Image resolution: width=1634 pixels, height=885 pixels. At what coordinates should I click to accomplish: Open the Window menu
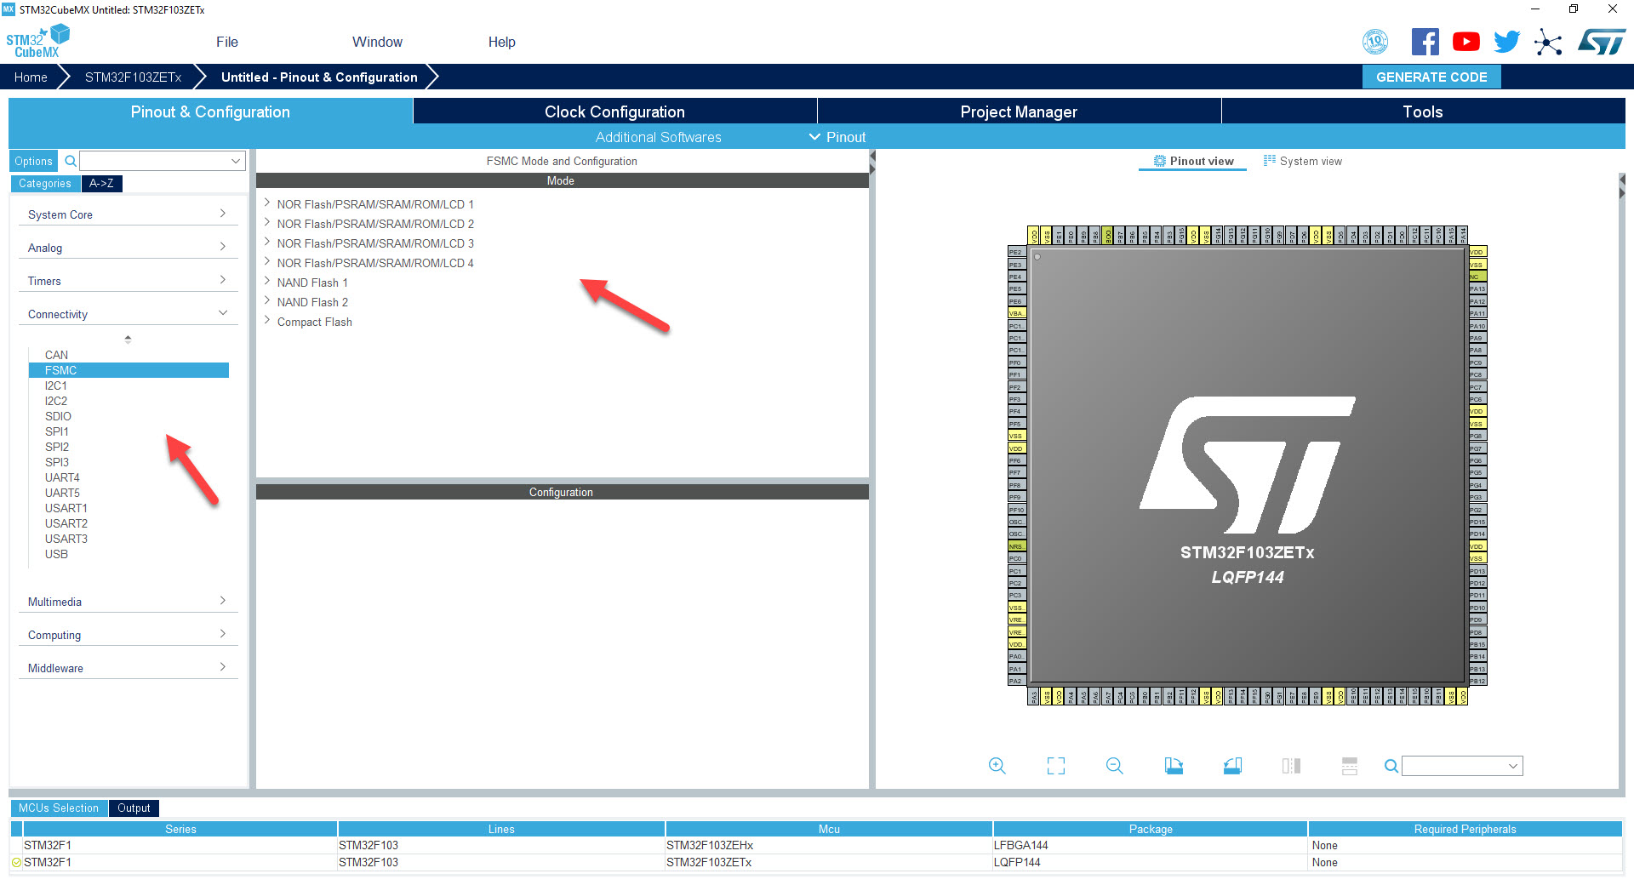(377, 42)
